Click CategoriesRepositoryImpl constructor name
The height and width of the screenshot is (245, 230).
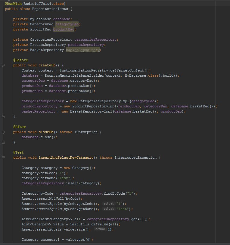click(x=104, y=101)
